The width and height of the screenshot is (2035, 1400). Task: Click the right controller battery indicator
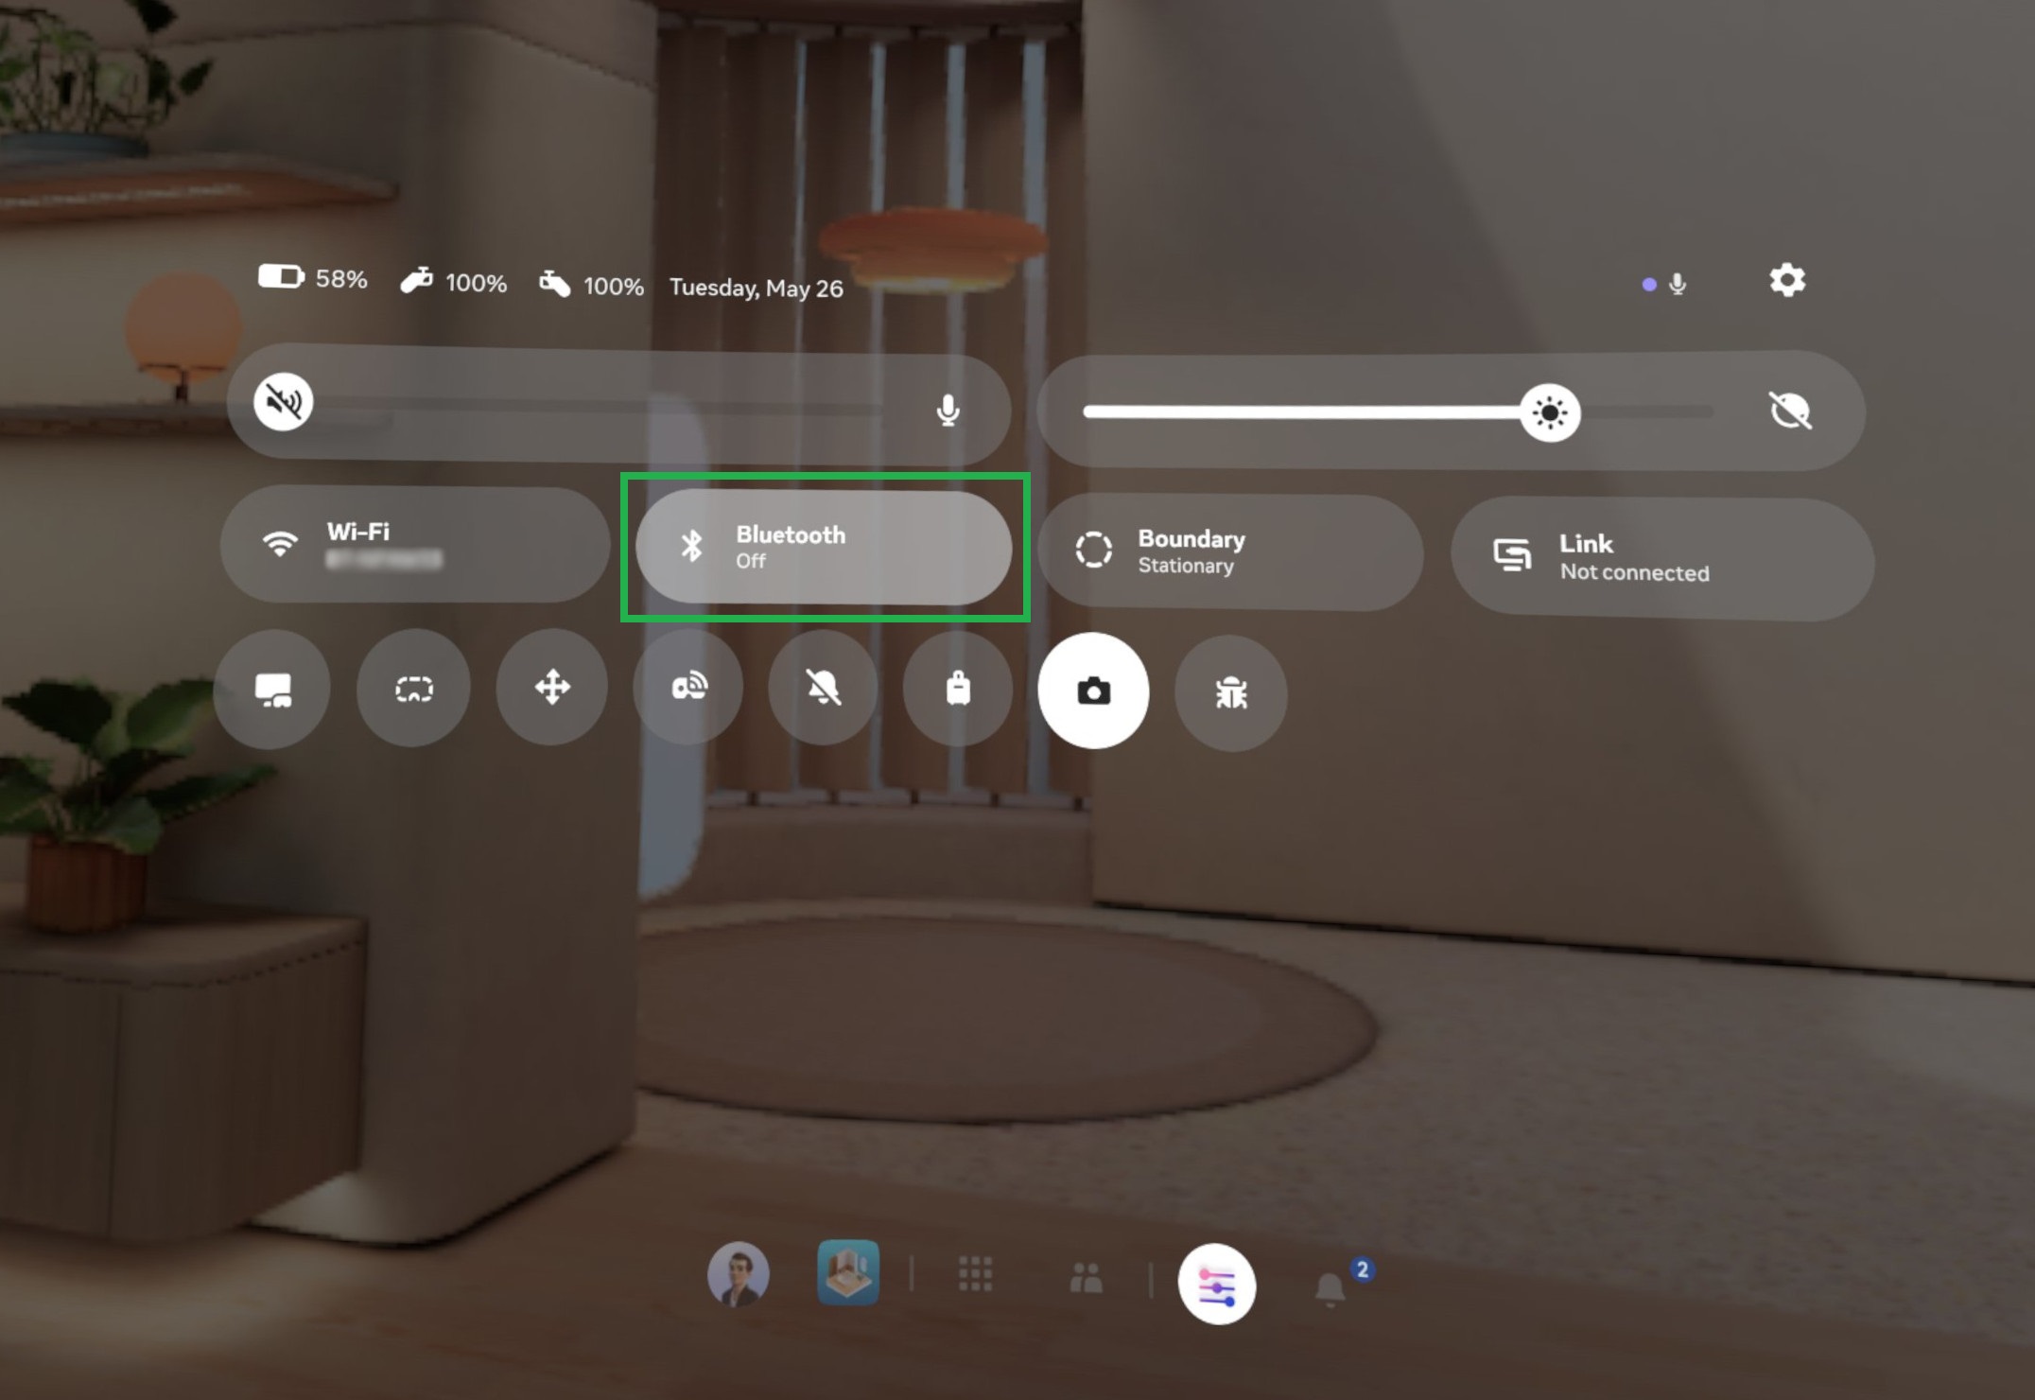coord(591,286)
